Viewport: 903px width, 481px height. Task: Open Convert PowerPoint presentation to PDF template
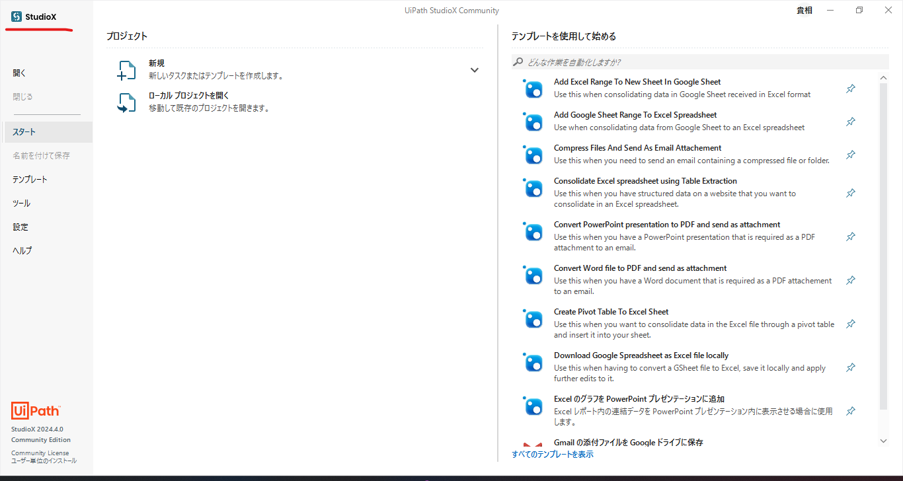point(667,225)
